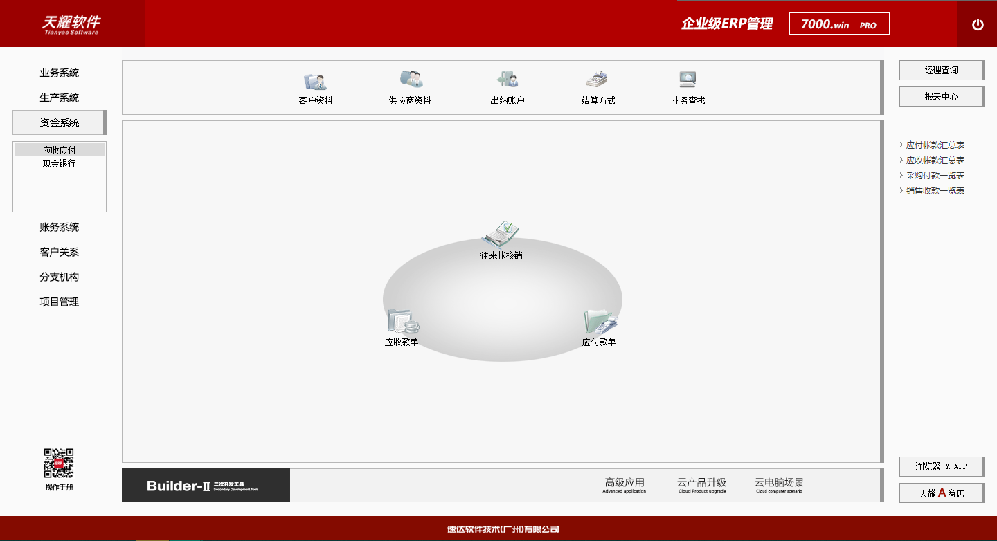Screen dimensions: 997x541
Task: Open the 结算方式 icon
Action: tap(597, 86)
